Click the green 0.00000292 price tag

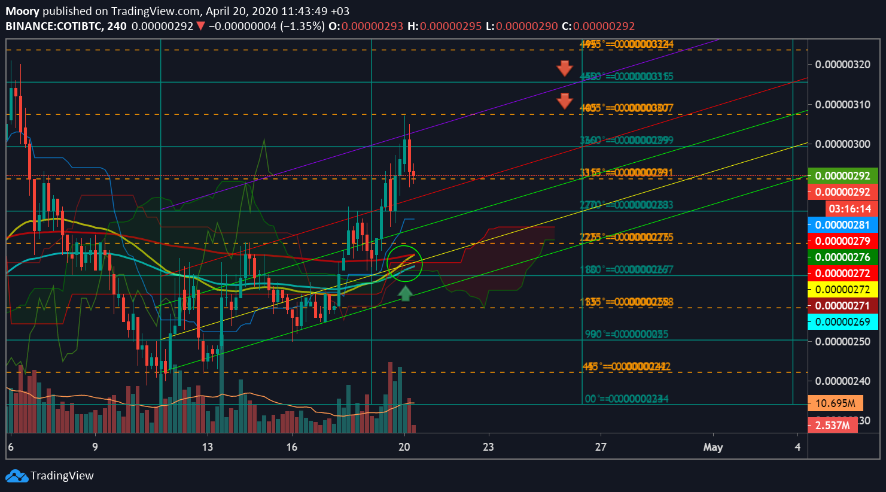(x=843, y=176)
